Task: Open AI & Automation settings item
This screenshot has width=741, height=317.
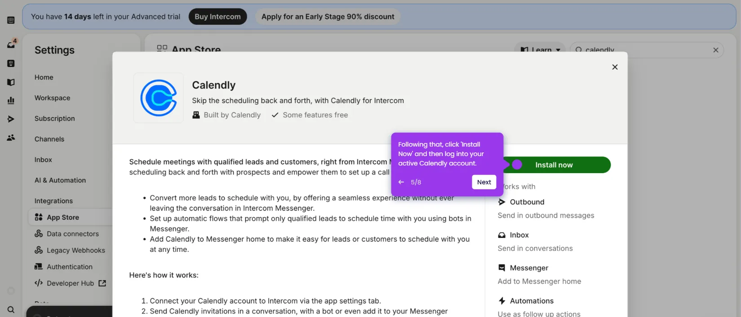Action: coord(60,180)
